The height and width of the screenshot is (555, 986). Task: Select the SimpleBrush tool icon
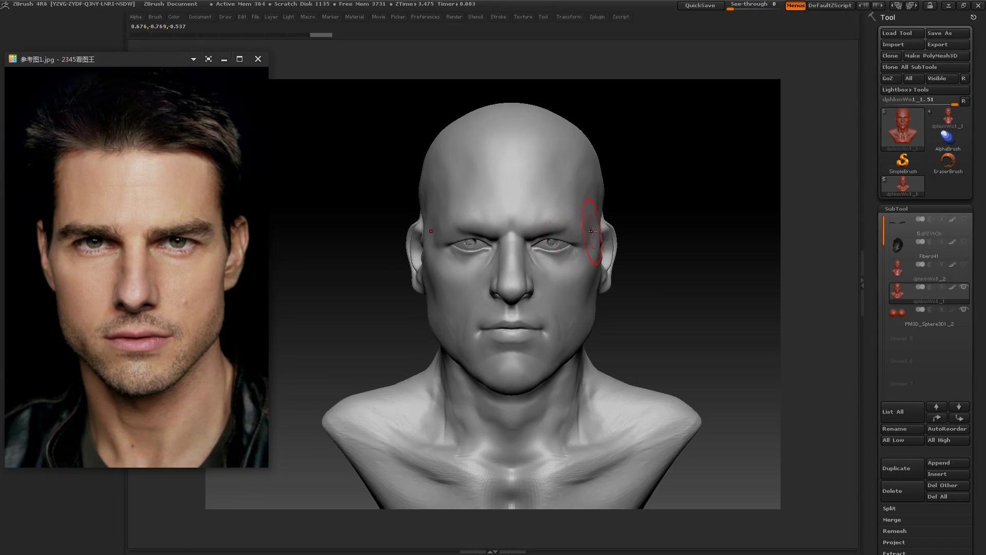pyautogui.click(x=902, y=161)
